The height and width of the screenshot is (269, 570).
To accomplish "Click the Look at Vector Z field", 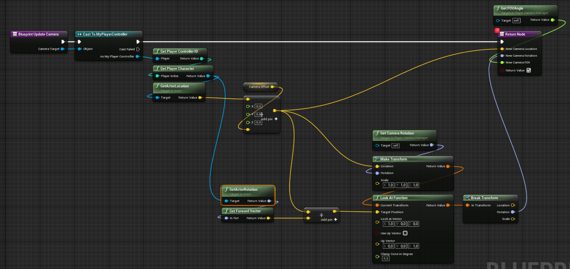I will (413, 224).
